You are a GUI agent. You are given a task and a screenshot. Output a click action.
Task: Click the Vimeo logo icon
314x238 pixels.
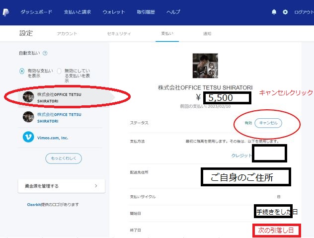(28, 138)
